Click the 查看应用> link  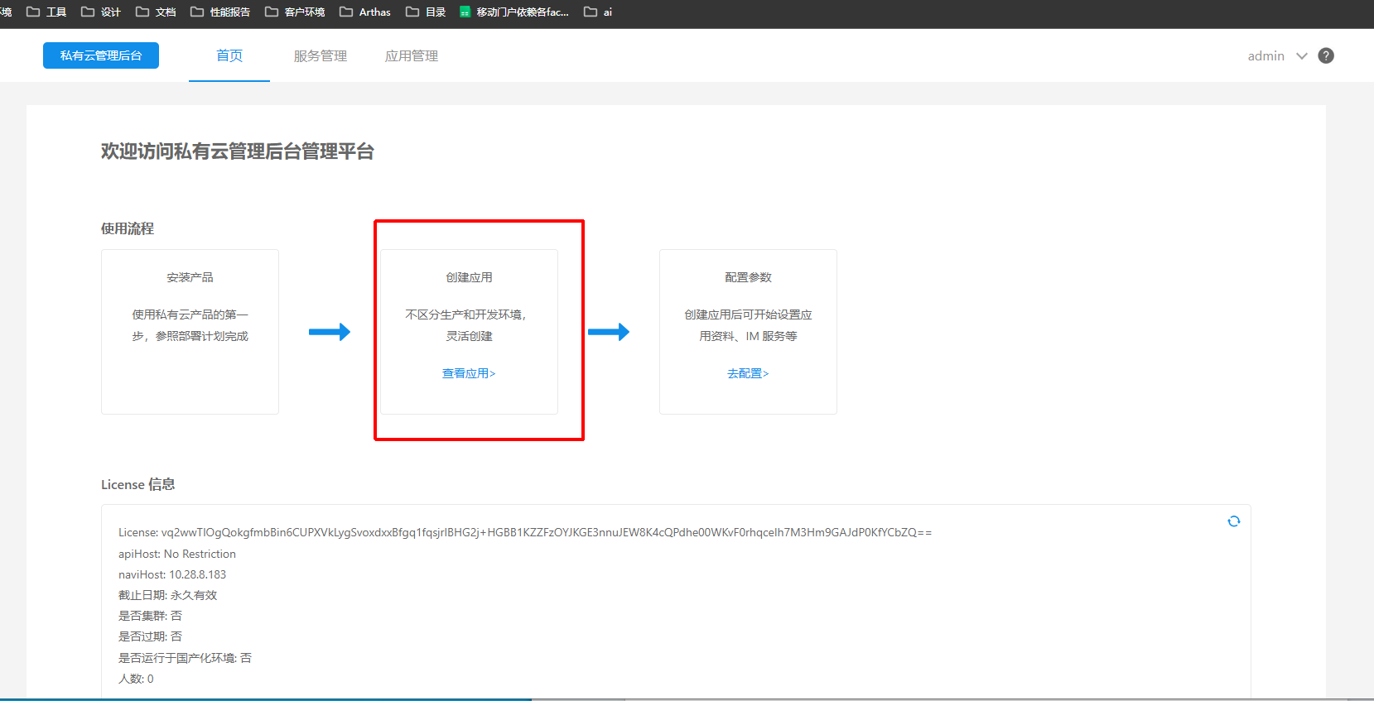click(x=469, y=373)
